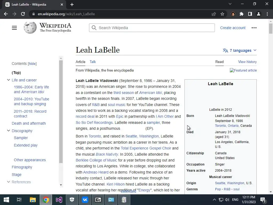
Task: Expand the 7 languages dropdown
Action: pos(240,50)
